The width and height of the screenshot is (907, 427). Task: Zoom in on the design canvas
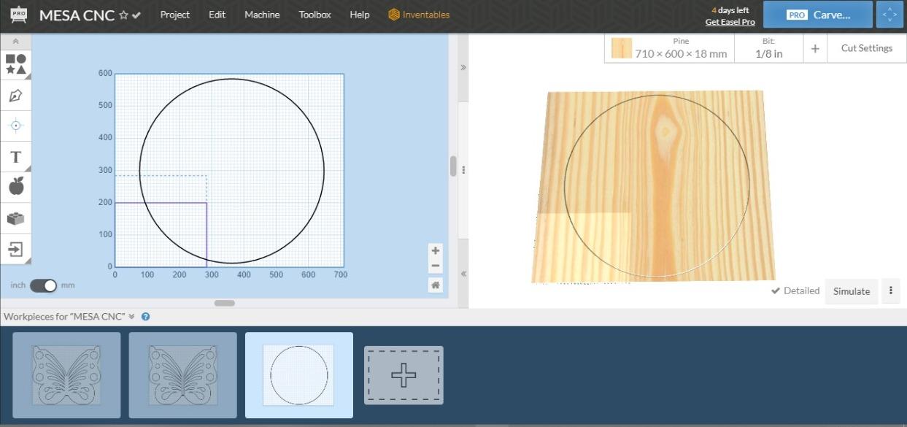(436, 250)
